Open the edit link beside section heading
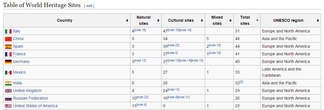The image size is (324, 110). pos(89,6)
